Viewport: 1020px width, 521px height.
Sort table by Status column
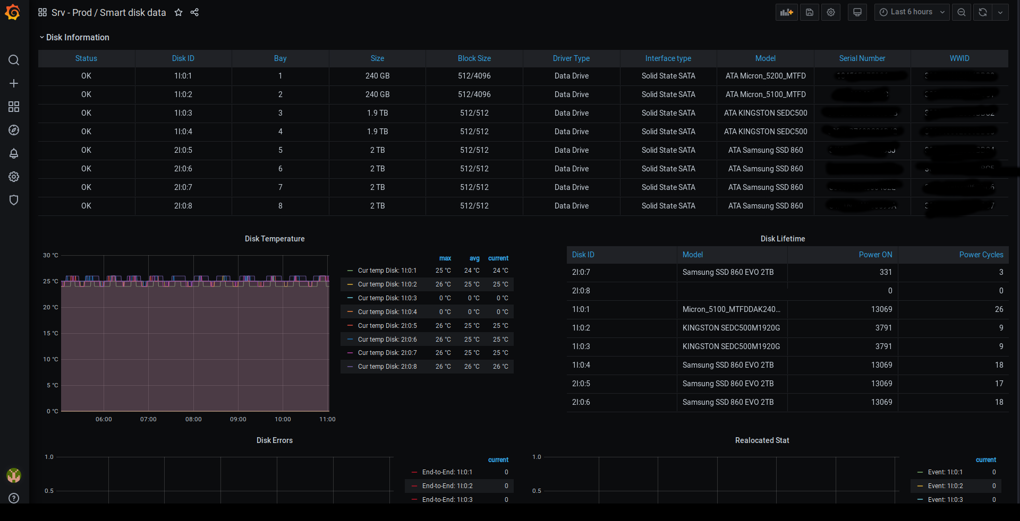(86, 58)
